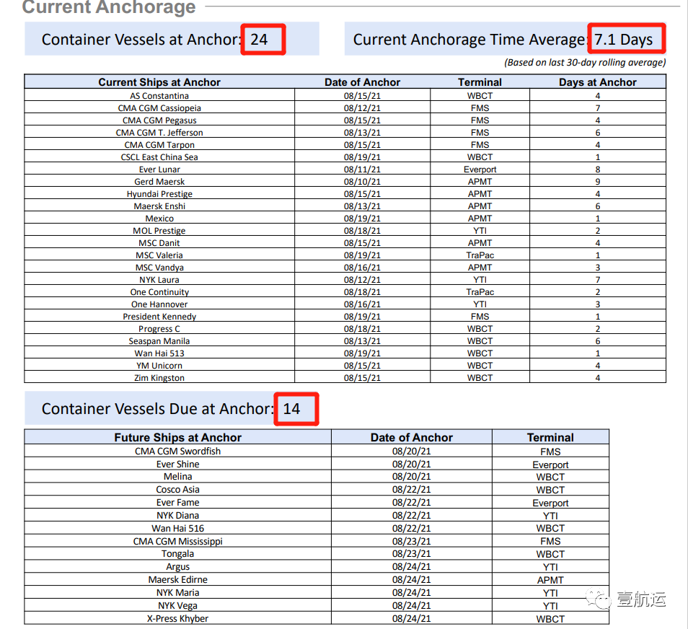This screenshot has width=688, height=629.
Task: Click the 08/23/21 date for Tongala
Action: point(412,554)
